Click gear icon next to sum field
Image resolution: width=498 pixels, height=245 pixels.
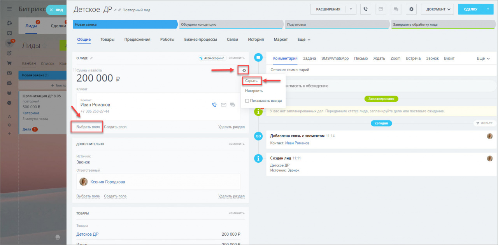(244, 70)
